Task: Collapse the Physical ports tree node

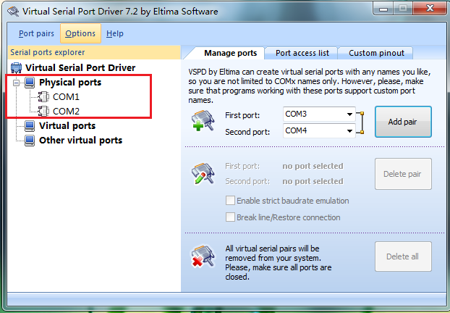Action: click(17, 83)
